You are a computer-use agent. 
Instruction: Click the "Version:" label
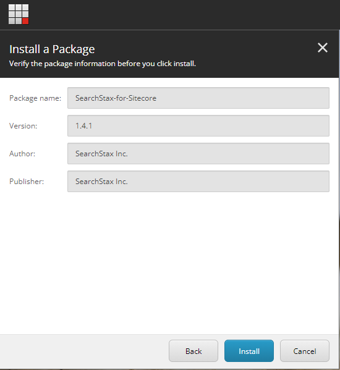coord(23,126)
